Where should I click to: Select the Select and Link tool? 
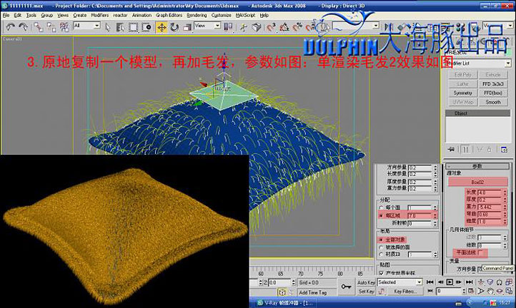click(39, 27)
